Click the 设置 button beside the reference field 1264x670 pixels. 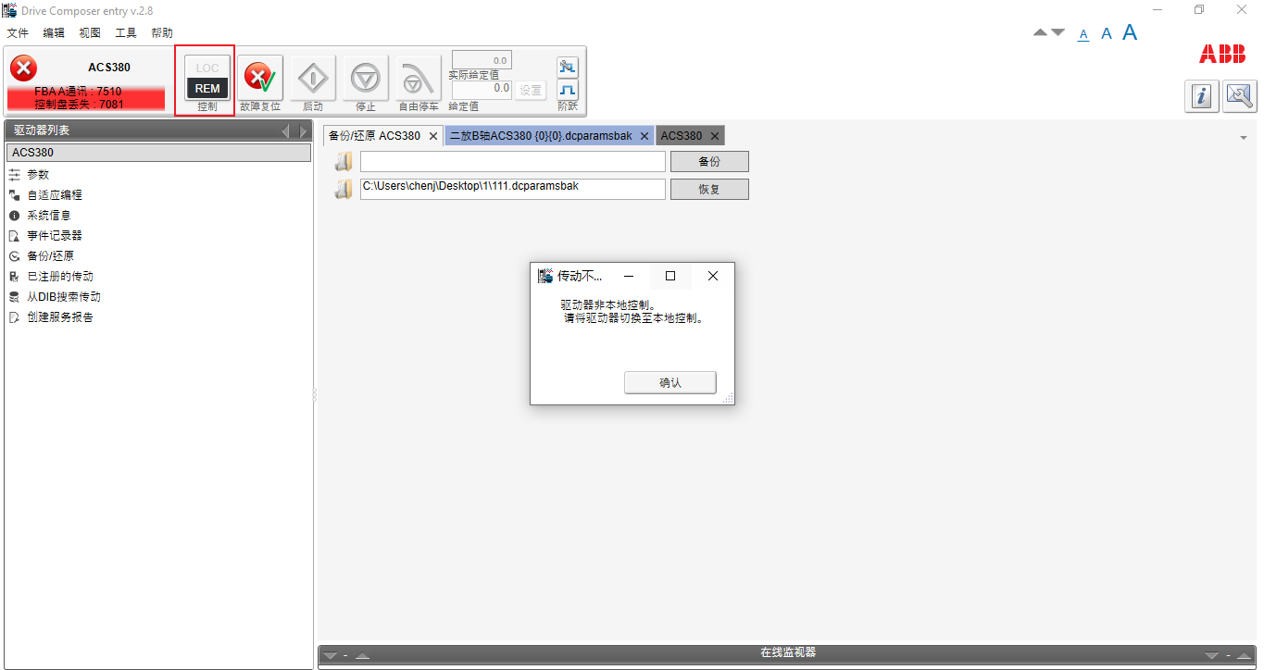(531, 90)
